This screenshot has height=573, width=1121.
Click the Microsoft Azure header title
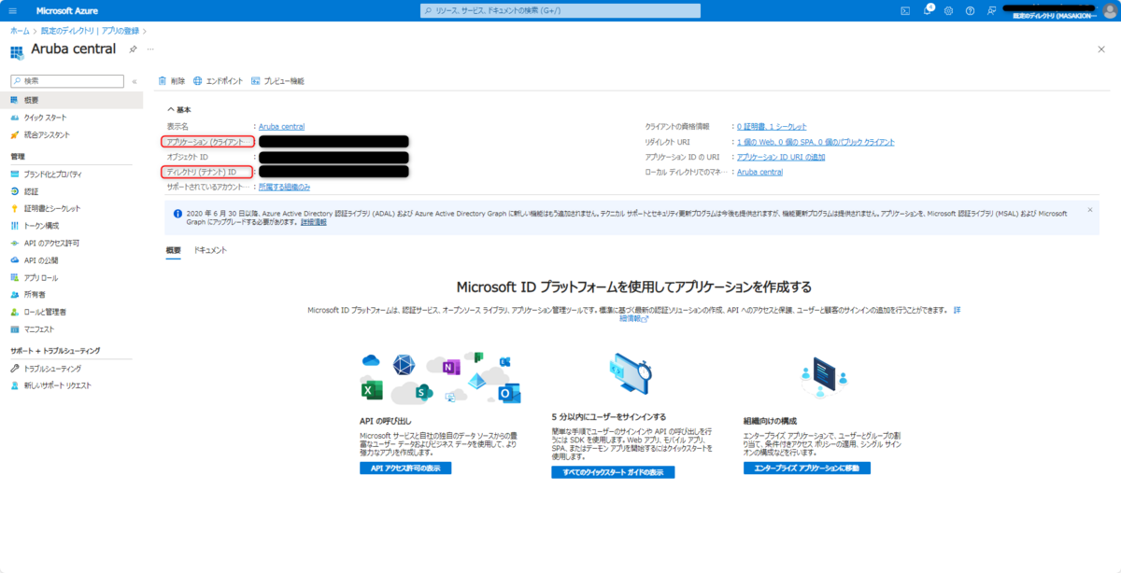67,10
